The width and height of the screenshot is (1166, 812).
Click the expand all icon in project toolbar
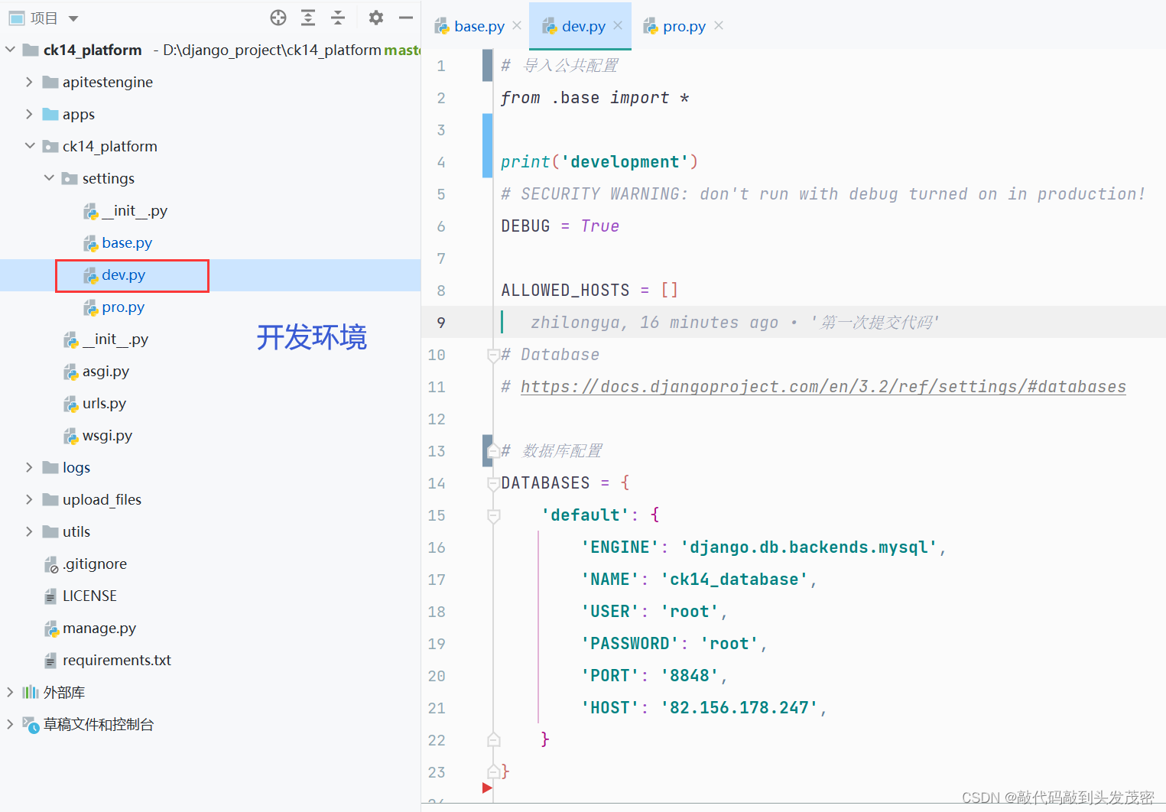(x=308, y=18)
